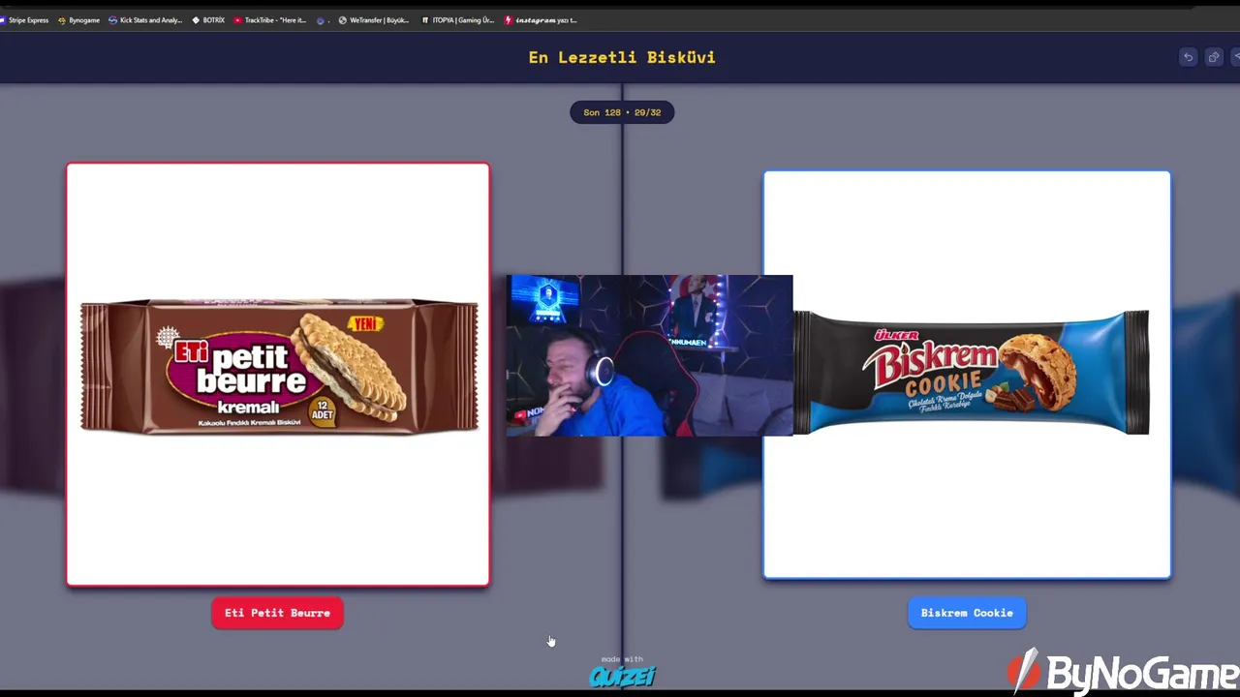Click the Stripe Express bookmark favicon
This screenshot has height=697, width=1240.
(3, 20)
